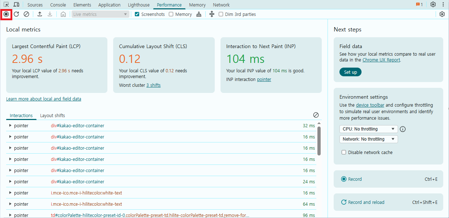Click the 96 ms duration value
Image resolution: width=449 pixels, height=218 pixels.
[x=309, y=215]
